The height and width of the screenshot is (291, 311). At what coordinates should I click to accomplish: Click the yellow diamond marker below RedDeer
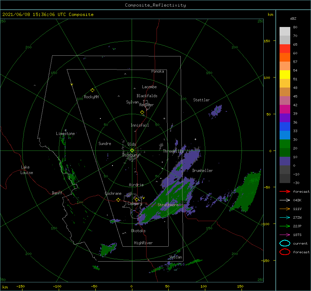[142, 112]
